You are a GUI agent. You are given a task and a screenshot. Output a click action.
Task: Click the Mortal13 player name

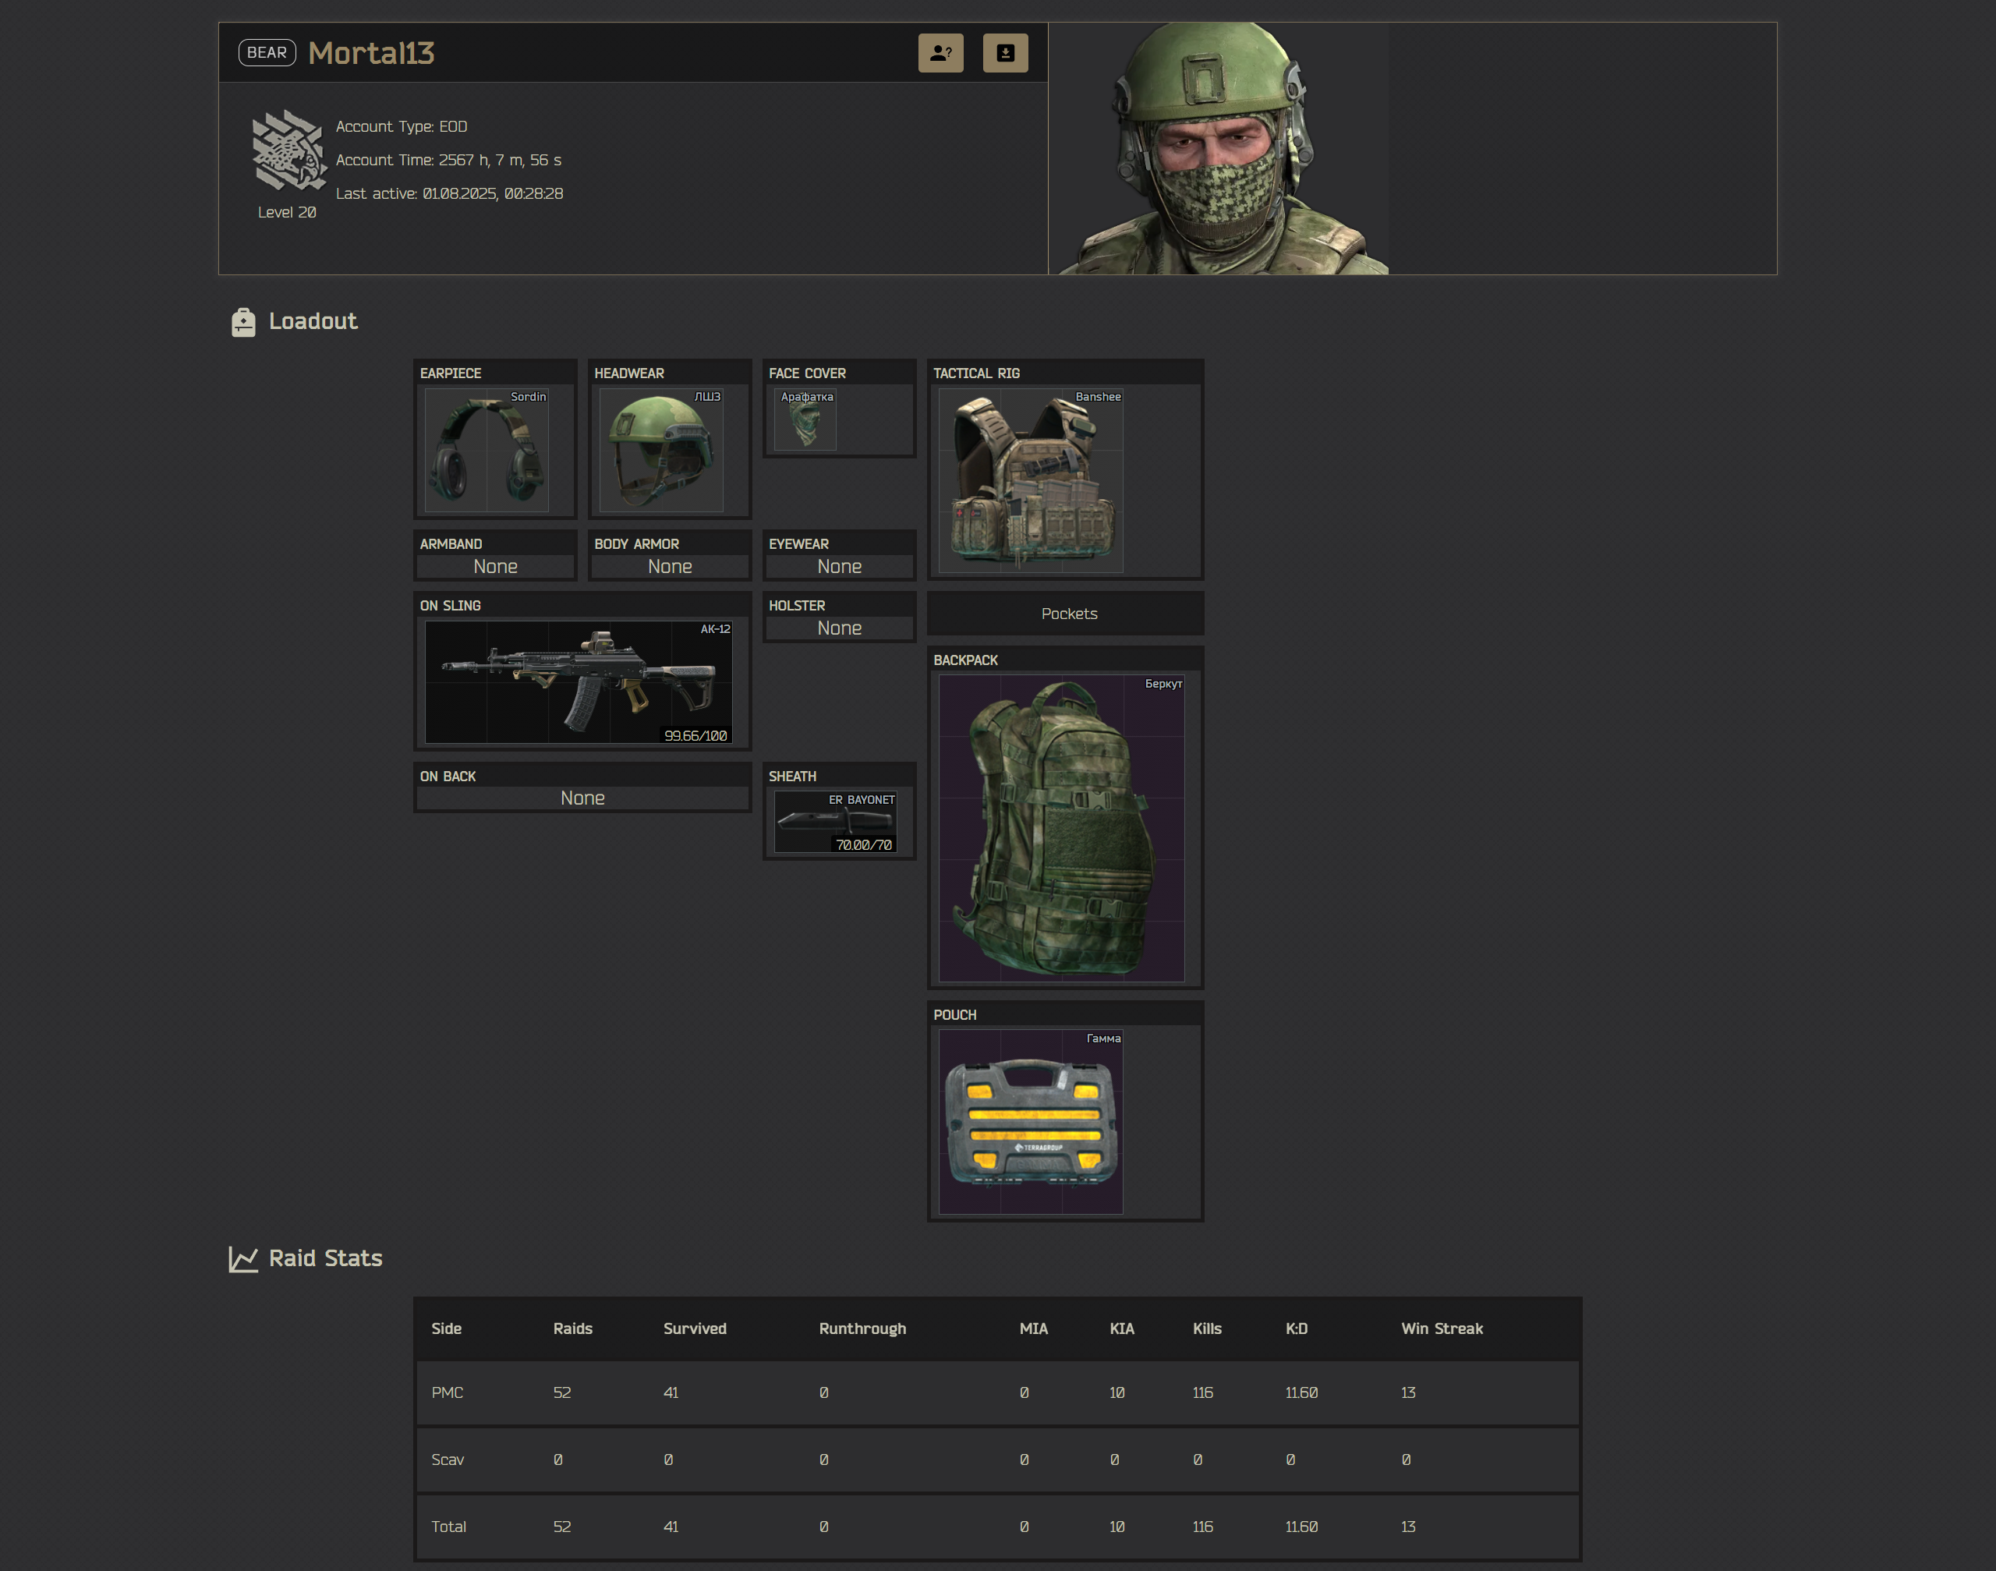coord(370,53)
